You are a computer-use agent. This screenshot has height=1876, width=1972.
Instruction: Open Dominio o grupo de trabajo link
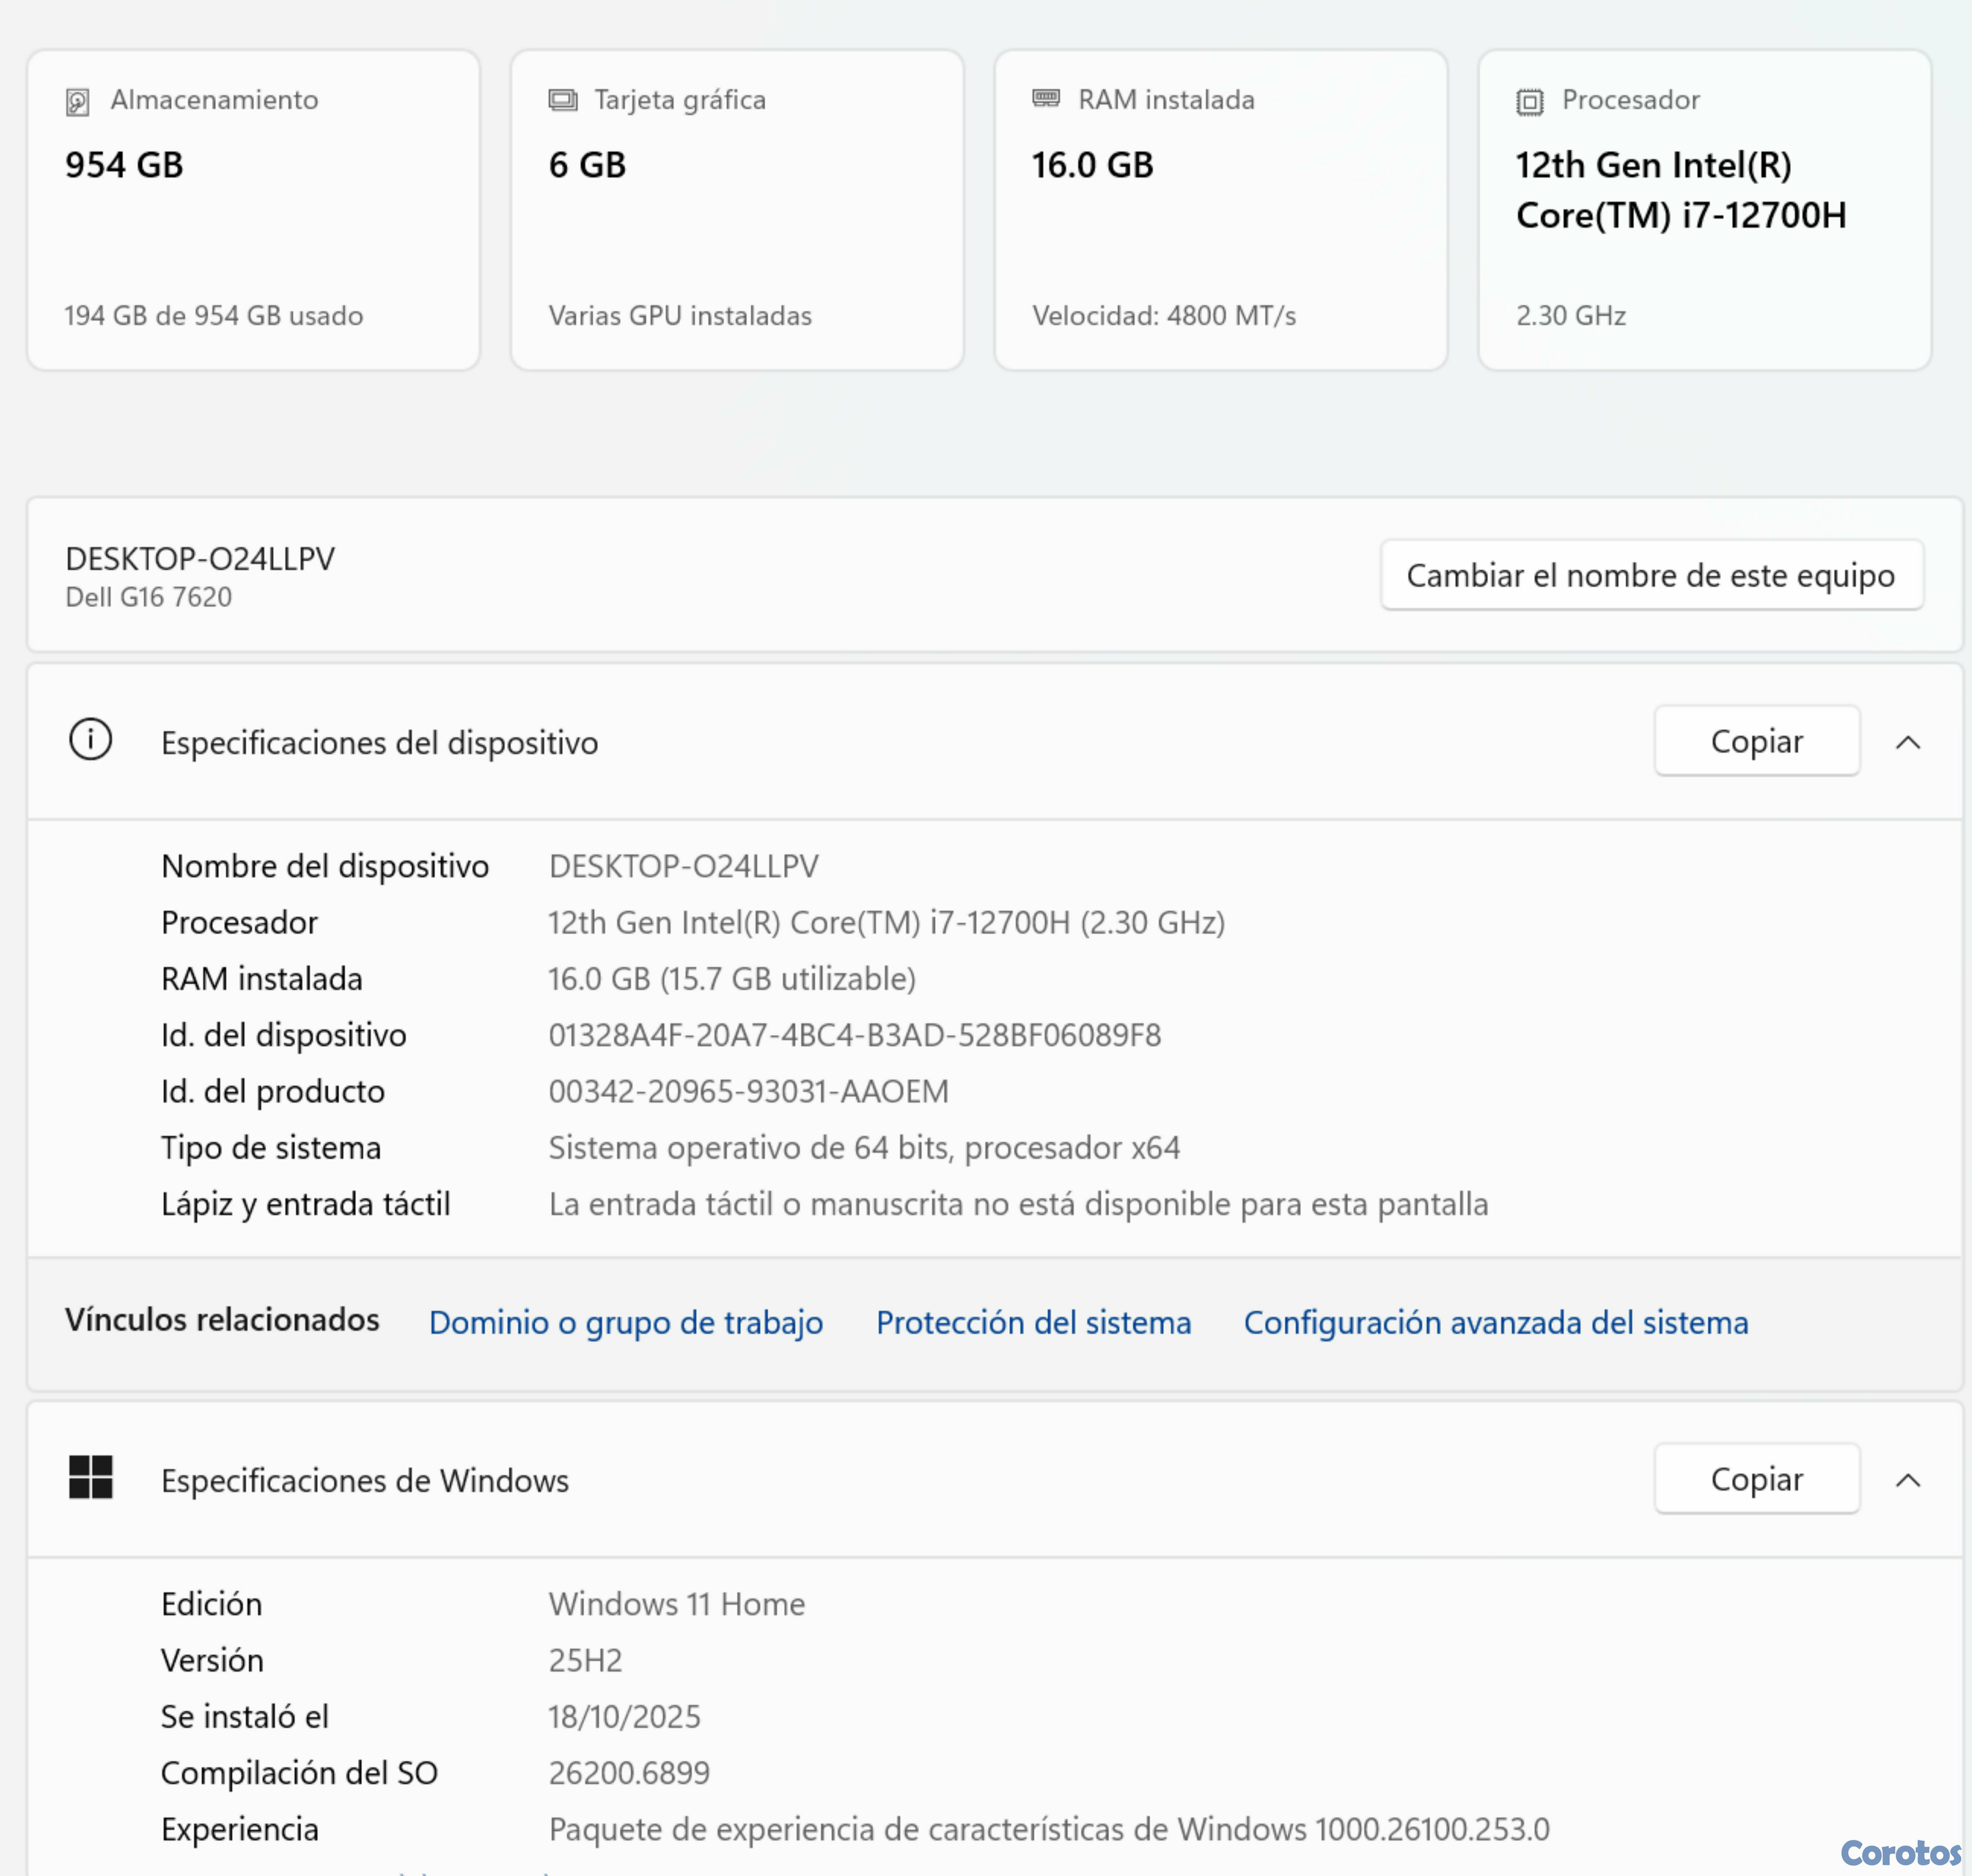tap(625, 1322)
